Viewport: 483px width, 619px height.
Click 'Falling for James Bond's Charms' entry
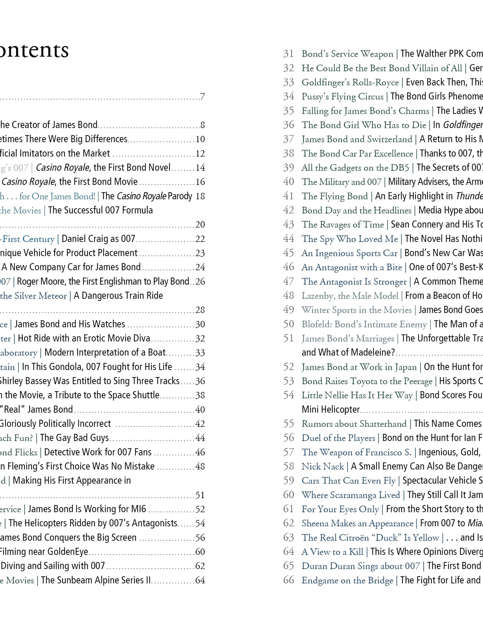coord(365,111)
